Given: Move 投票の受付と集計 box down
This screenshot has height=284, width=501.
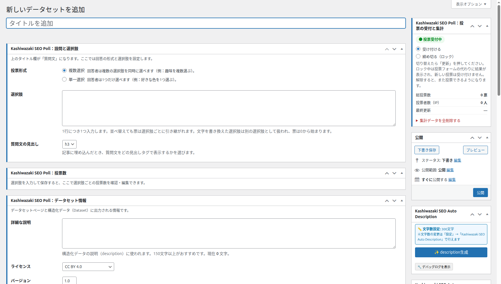Looking at the screenshot, I should [x=480, y=26].
